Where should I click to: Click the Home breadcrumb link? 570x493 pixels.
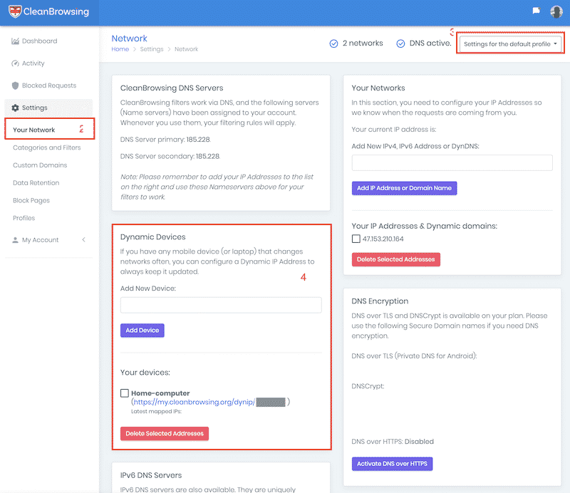[x=120, y=49]
